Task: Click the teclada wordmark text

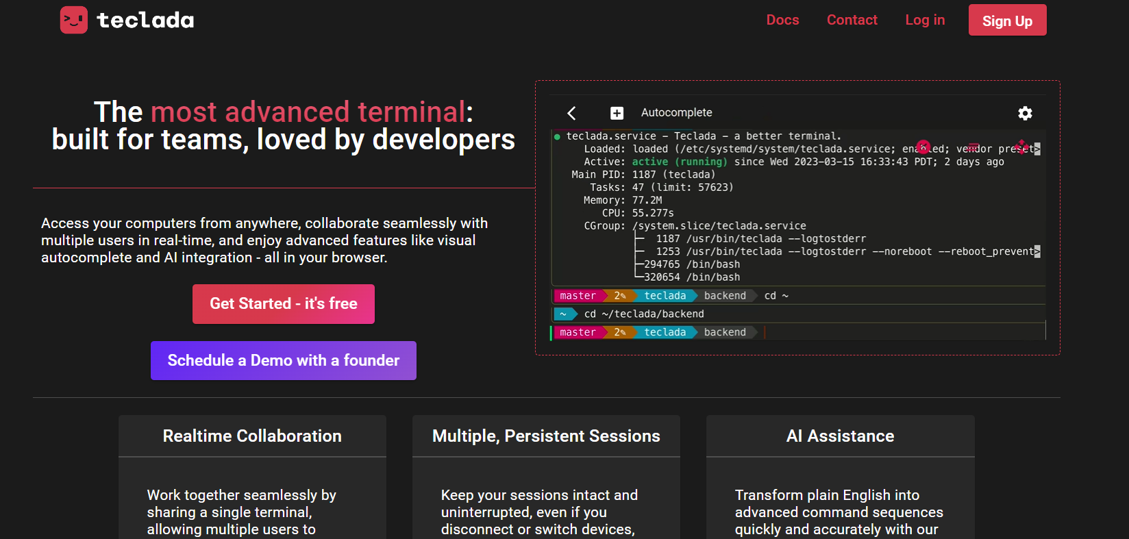Action: (145, 21)
